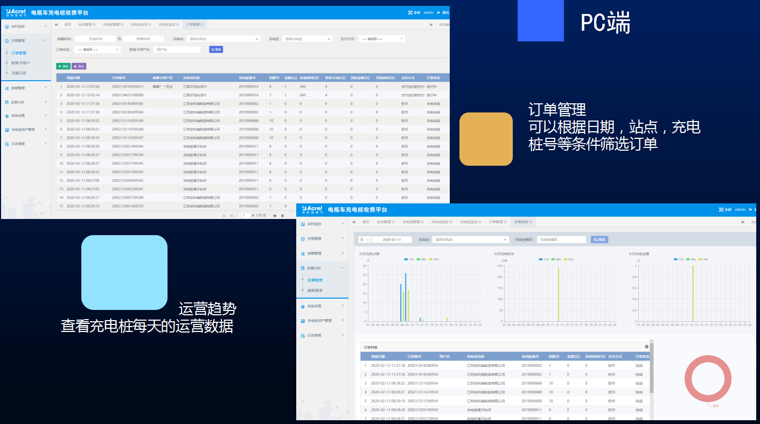Switch to 充电桩管理 tab in order management window
The width and height of the screenshot is (760, 424).
[113, 24]
